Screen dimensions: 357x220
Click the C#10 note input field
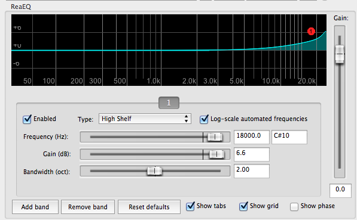pyautogui.click(x=289, y=137)
